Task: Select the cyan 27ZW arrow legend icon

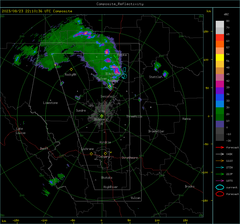Action: click(220, 168)
